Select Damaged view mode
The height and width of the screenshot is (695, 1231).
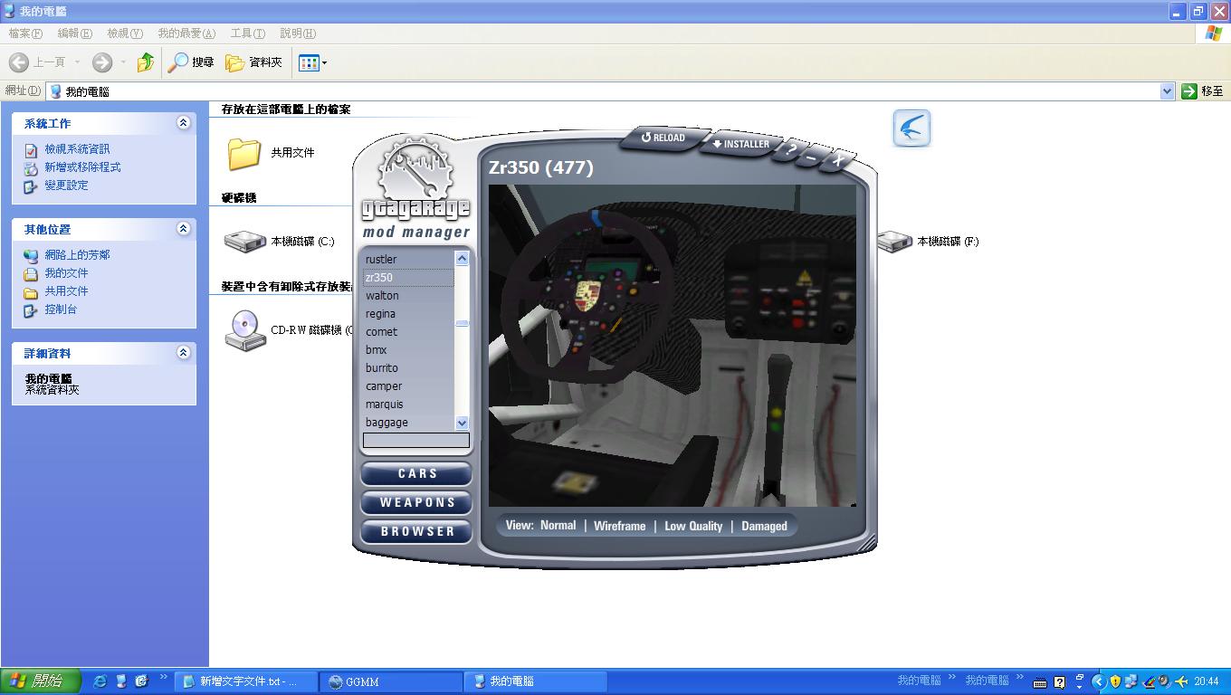point(764,526)
